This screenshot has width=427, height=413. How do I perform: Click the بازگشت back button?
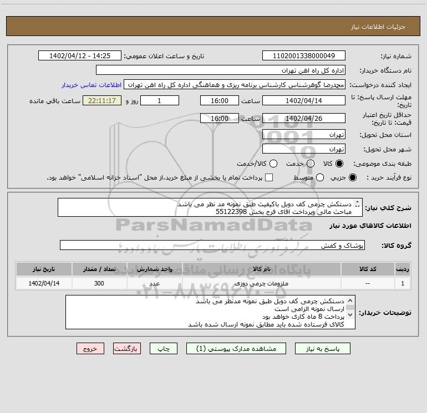[127, 349]
